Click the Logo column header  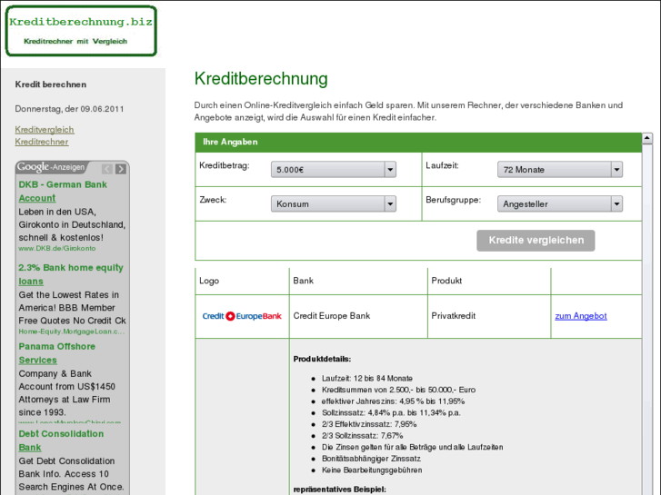[209, 281]
